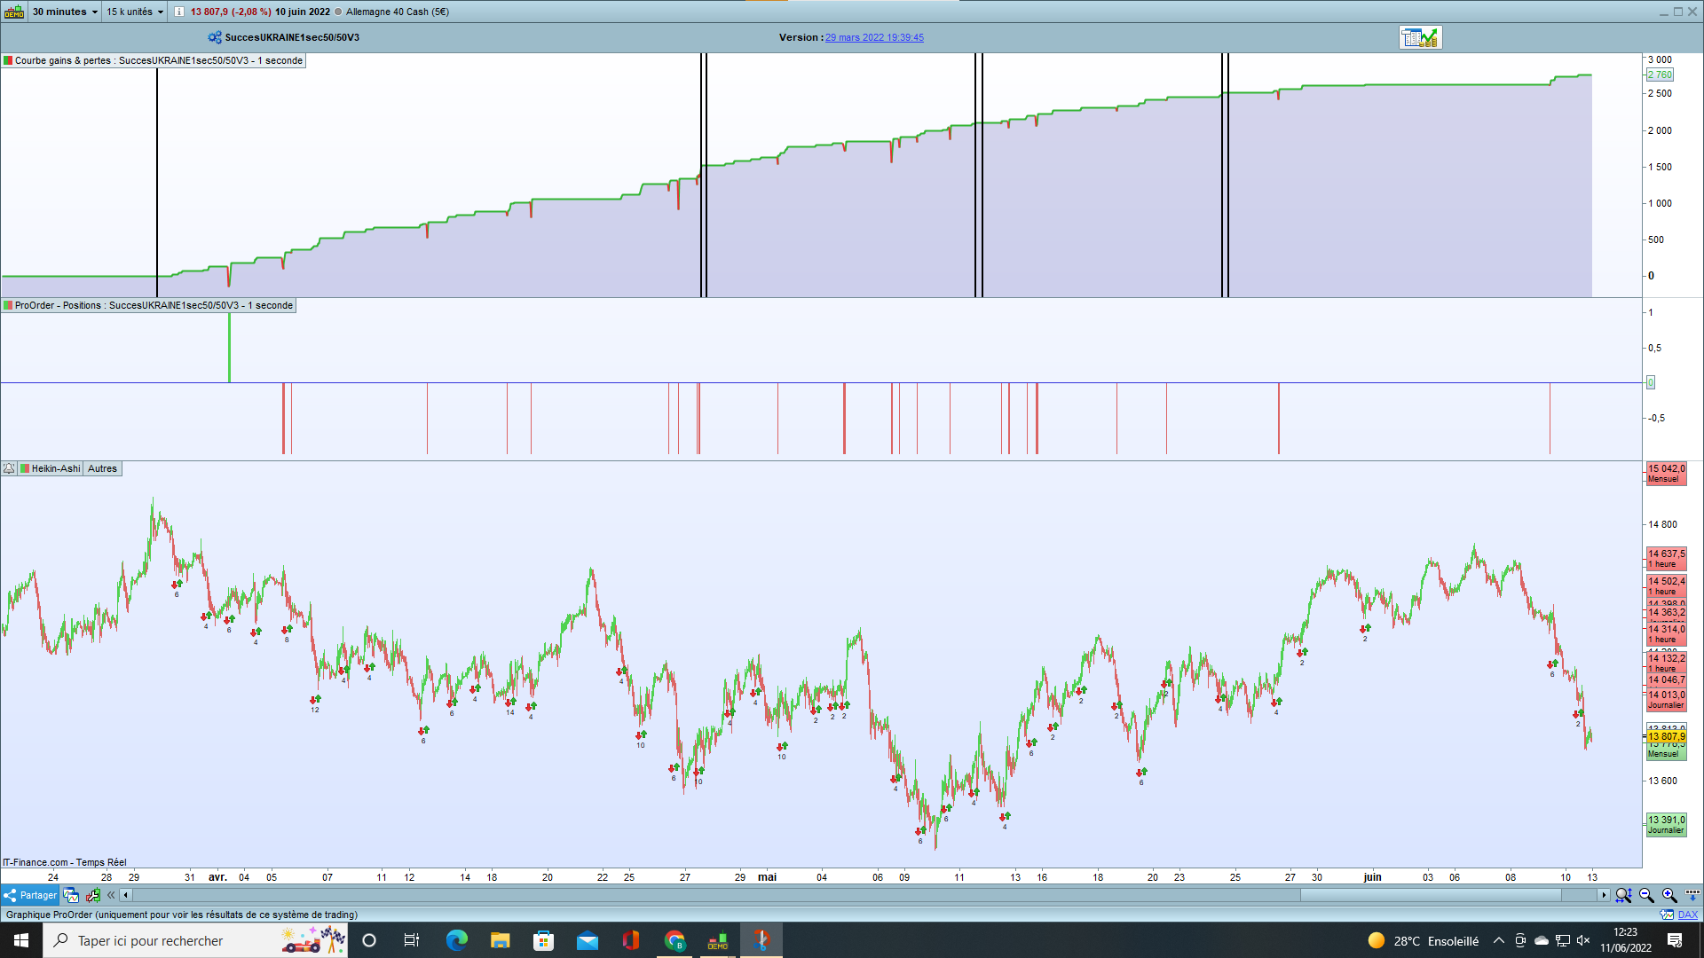Toggle the Courbe gains & pertes indicator square
Viewport: 1704px width, 958px height.
tap(8, 60)
